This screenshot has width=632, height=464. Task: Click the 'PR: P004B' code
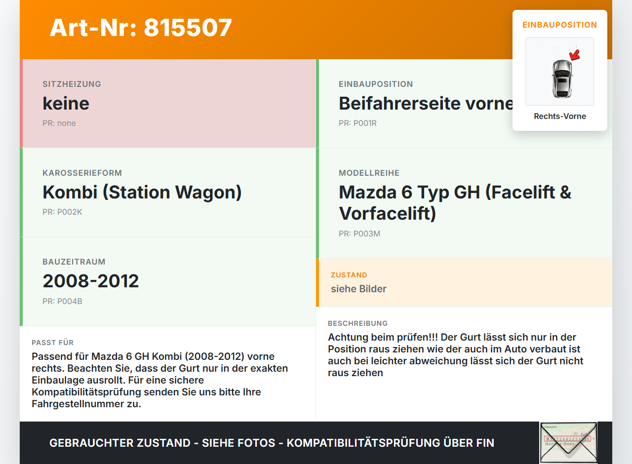tap(62, 301)
